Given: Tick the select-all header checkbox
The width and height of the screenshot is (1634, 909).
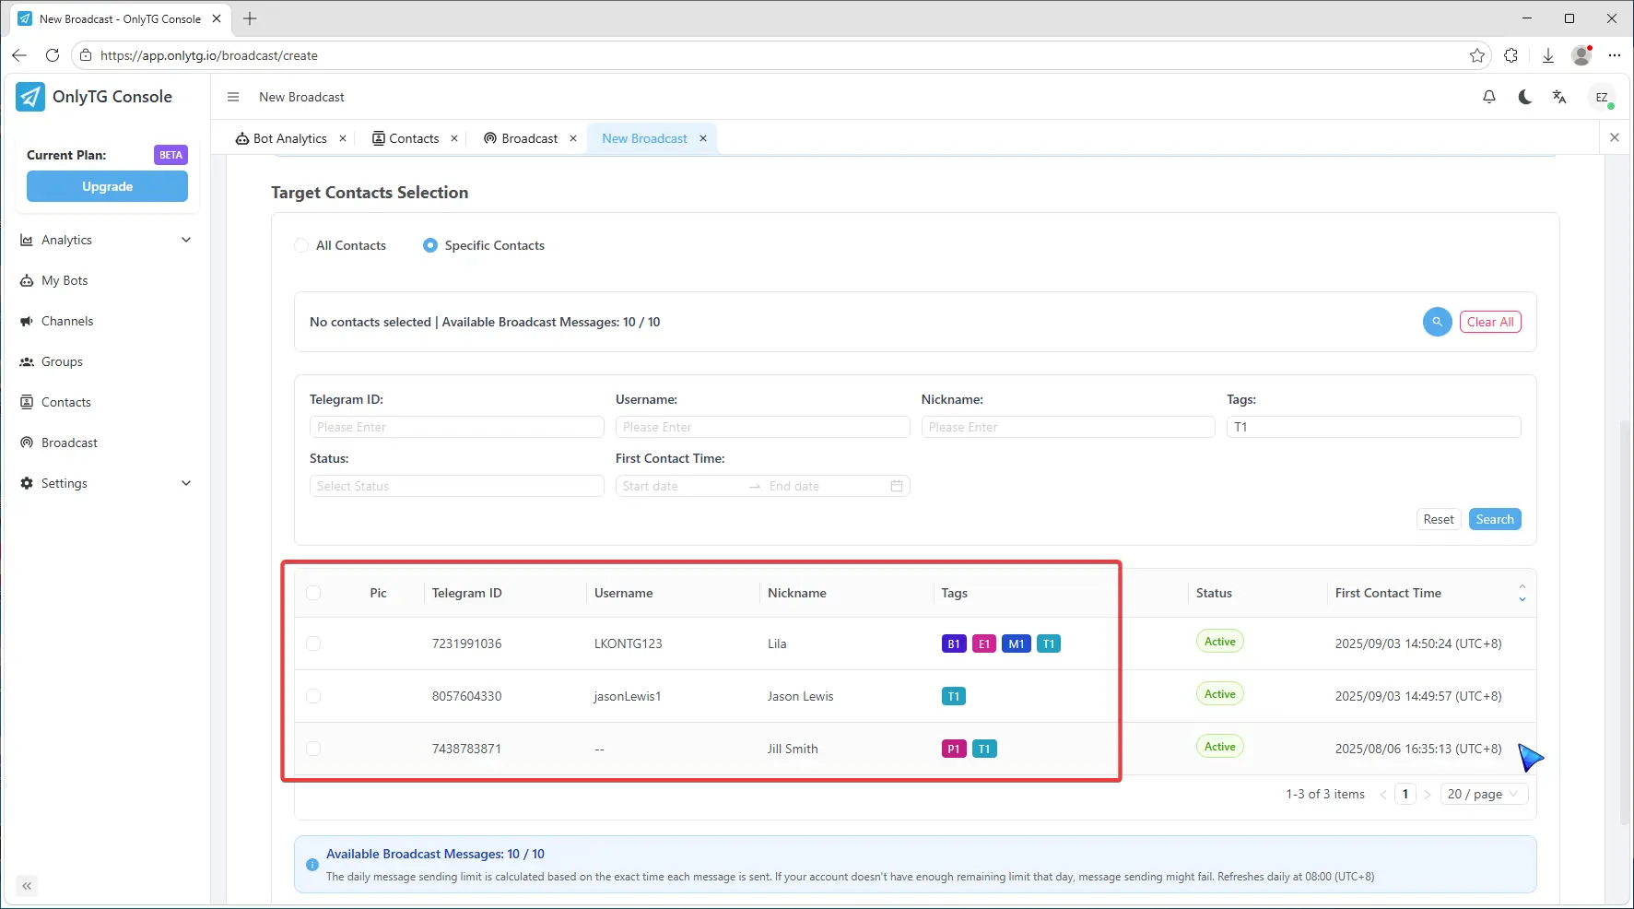Looking at the screenshot, I should pyautogui.click(x=313, y=593).
